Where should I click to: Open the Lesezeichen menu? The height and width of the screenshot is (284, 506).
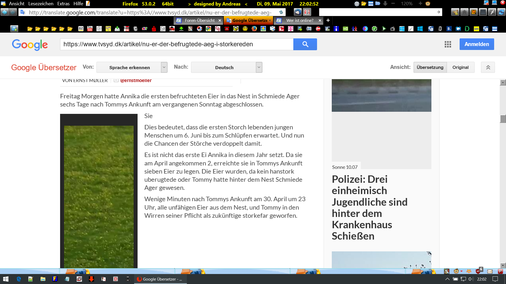click(x=41, y=4)
